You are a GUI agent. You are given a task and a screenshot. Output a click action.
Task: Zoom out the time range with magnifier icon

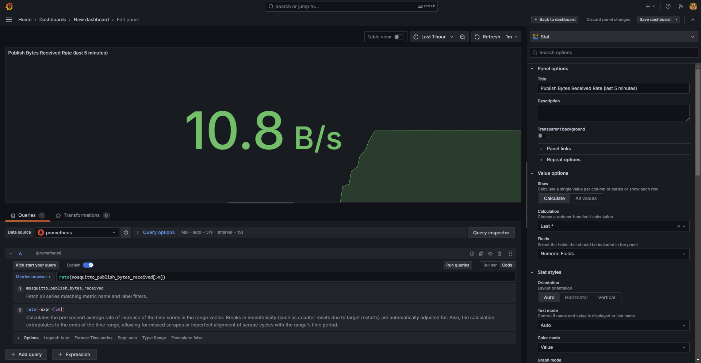[463, 37]
